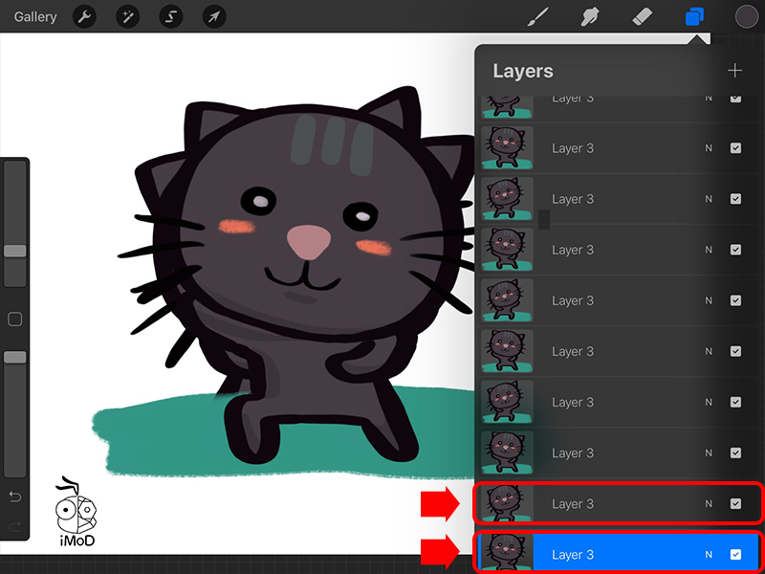Select the Eraser tool
Image resolution: width=765 pixels, height=574 pixels.
pos(643,17)
